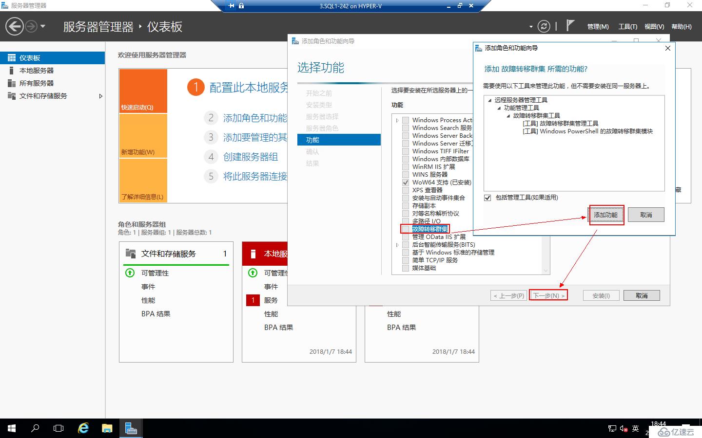This screenshot has width=702, height=438.
Task: Tick the 简单 TCP/IP 服务 checkbox
Action: click(406, 260)
